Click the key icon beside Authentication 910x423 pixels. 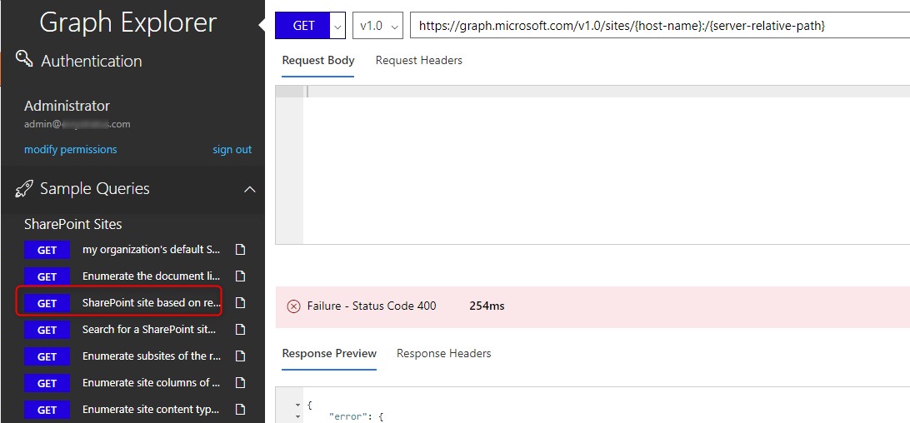[24, 58]
